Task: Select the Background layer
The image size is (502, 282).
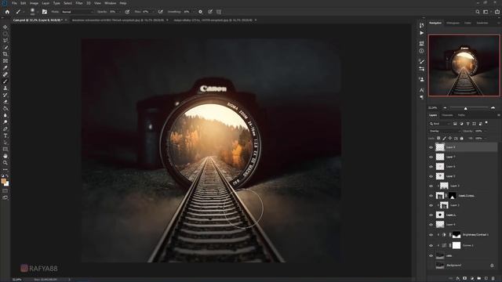Action: click(x=464, y=266)
